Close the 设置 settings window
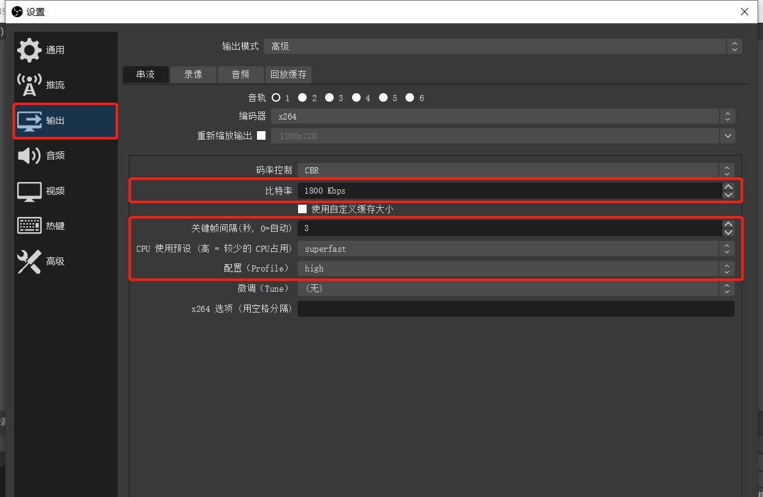Viewport: 763px width, 497px height. point(745,12)
